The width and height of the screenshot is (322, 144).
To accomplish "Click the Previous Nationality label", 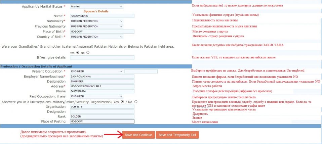I will pyautogui.click(x=50, y=27).
